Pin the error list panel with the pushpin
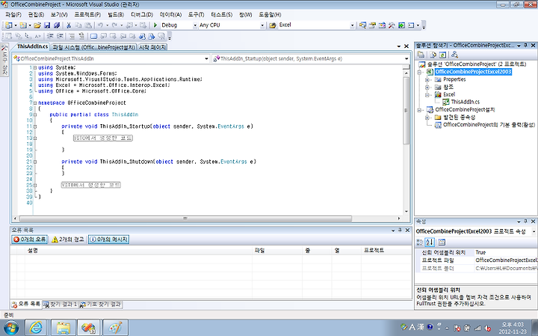The width and height of the screenshot is (538, 336). pyautogui.click(x=400, y=230)
